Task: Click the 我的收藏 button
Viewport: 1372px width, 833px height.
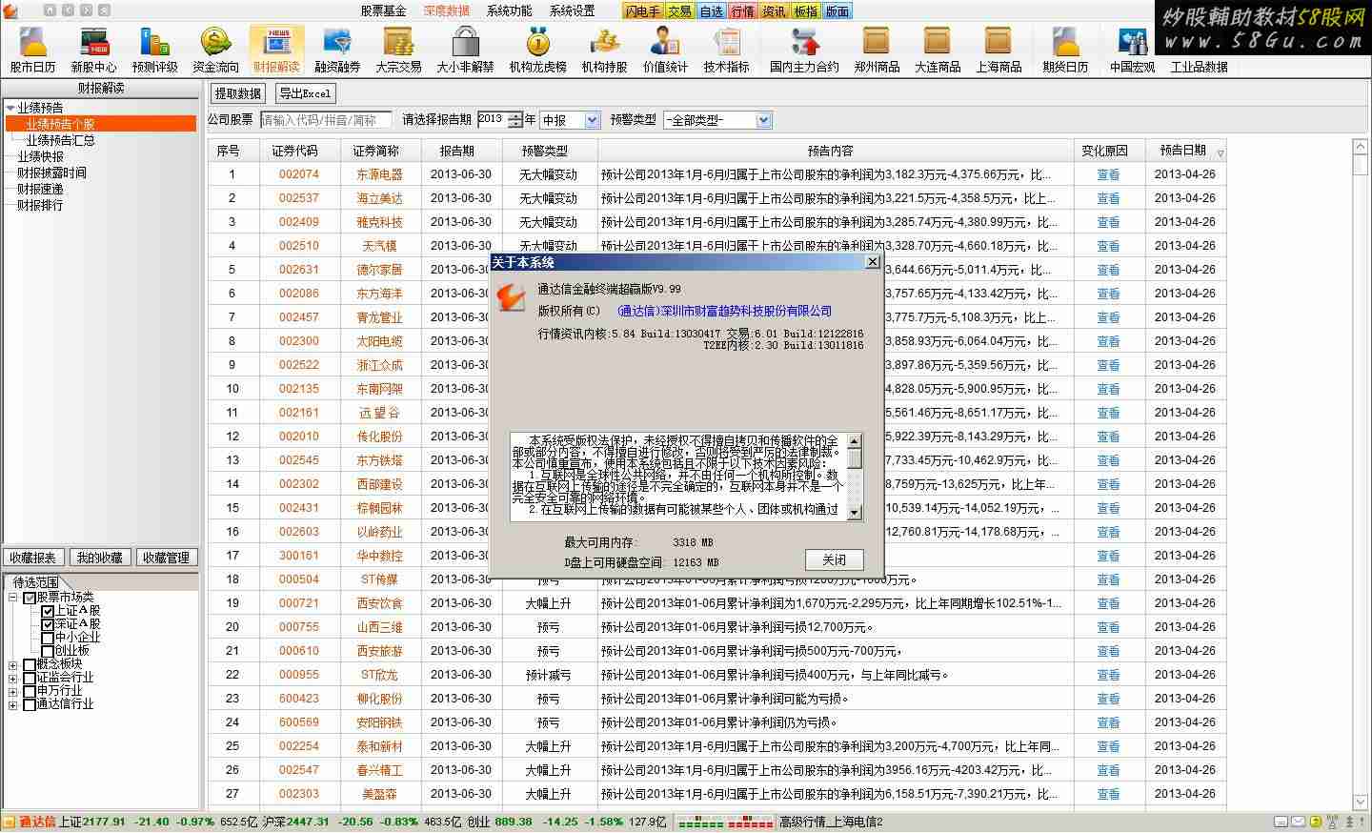Action: pyautogui.click(x=99, y=558)
